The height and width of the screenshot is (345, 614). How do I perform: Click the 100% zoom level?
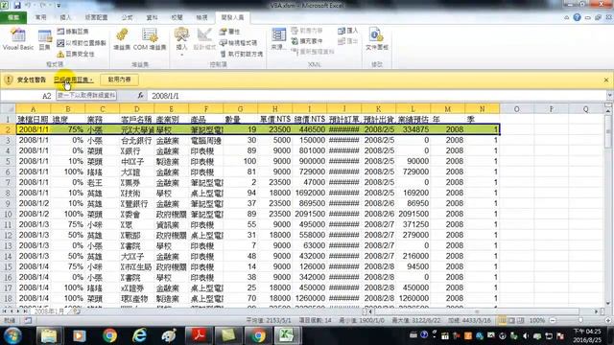537,320
